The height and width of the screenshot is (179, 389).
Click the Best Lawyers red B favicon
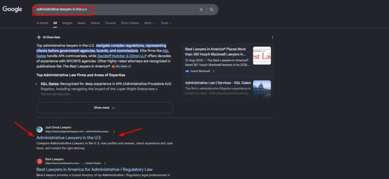pos(40,162)
